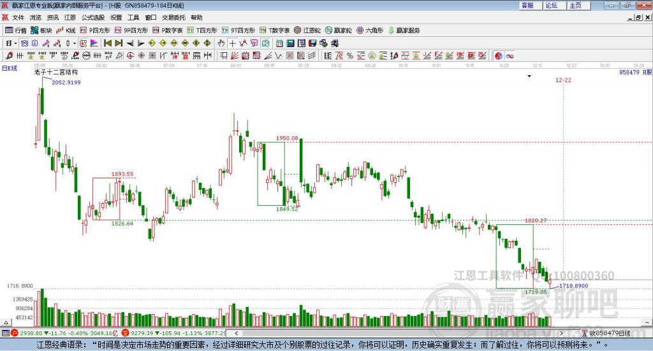This screenshot has width=653, height=351.
Task: Toggle the blue infinity symbol icon
Action: pyautogui.click(x=510, y=55)
